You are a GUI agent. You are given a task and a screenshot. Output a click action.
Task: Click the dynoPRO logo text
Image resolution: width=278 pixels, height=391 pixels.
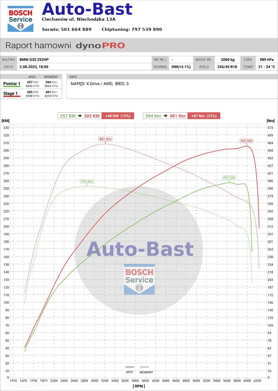(100, 46)
